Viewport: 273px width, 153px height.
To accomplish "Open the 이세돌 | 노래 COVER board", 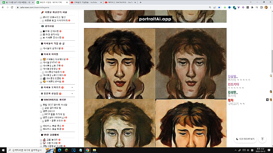I will coord(55,75).
